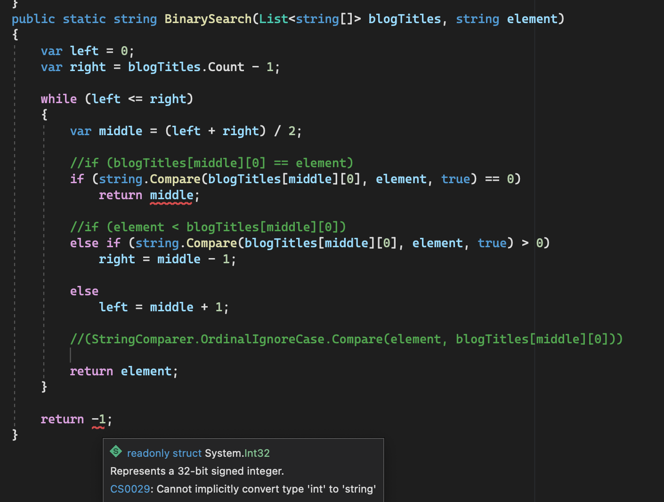
Task: Click the blogTitles.Count expression
Action: click(x=186, y=66)
